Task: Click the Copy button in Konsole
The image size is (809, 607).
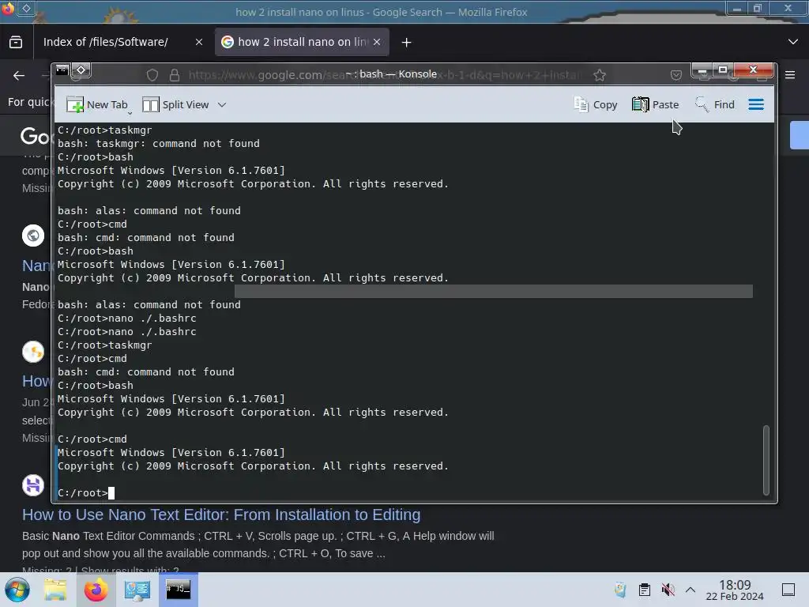Action: click(596, 105)
